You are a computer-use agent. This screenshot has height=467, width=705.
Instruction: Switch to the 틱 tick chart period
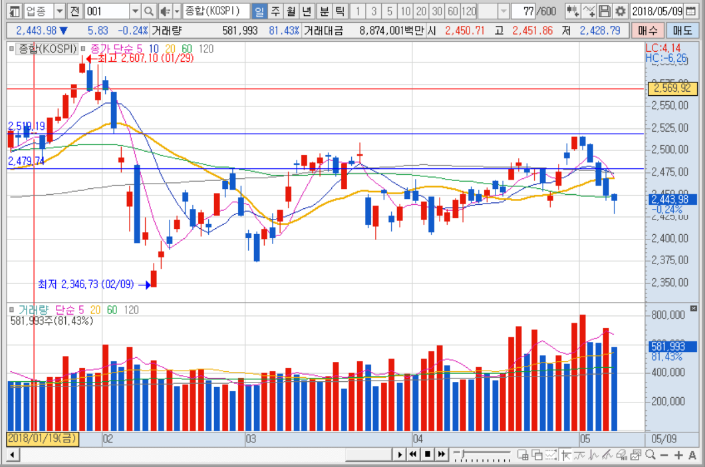340,11
